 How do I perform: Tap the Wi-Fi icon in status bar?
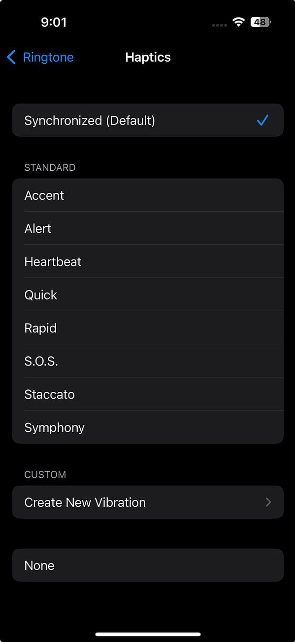[239, 21]
